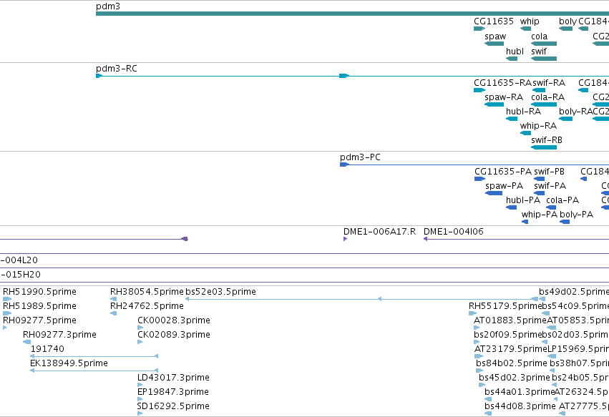Select the -004L20 BAC label
609x417 pixels.
(x=19, y=260)
